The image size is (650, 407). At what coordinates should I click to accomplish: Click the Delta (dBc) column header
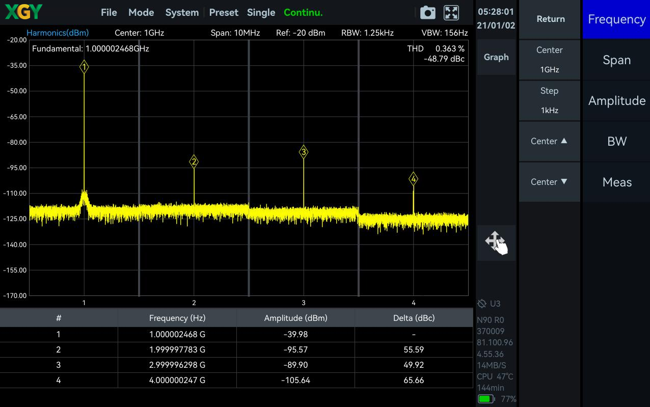pyautogui.click(x=414, y=318)
